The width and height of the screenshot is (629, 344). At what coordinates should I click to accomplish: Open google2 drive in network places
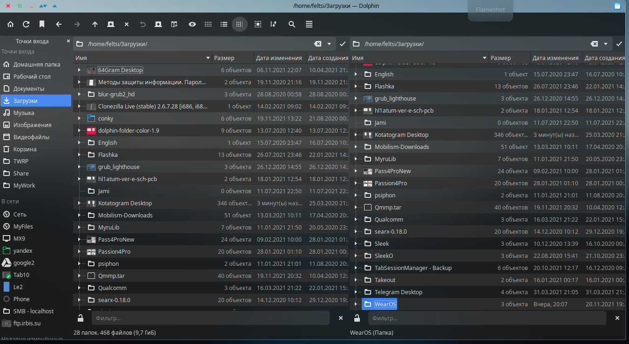point(36,263)
